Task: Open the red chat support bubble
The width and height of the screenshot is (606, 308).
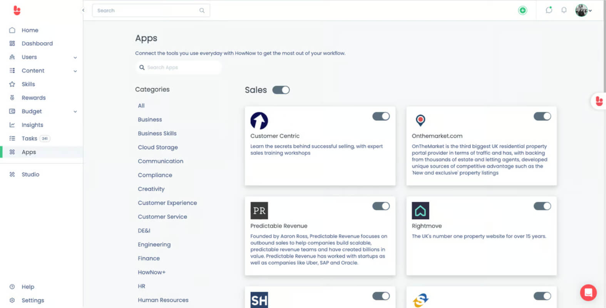Action: tap(588, 293)
